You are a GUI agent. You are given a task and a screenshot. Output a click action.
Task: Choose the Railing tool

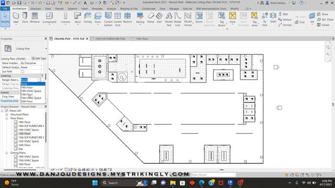(140, 18)
